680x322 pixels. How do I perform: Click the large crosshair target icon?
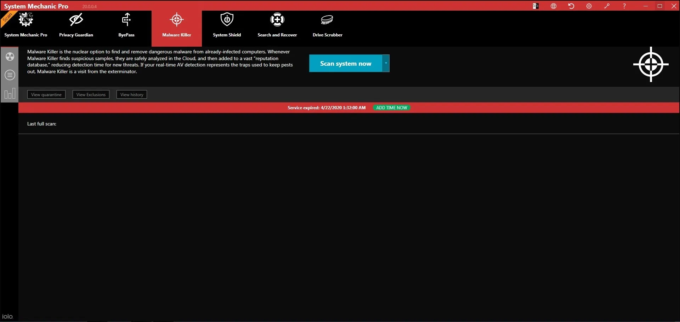(x=651, y=64)
